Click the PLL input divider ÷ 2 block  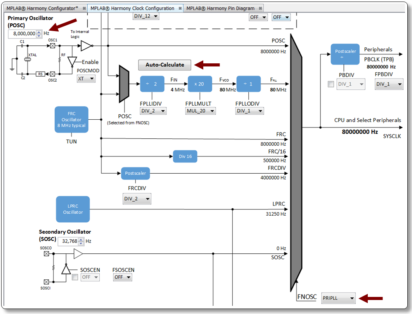152,84
